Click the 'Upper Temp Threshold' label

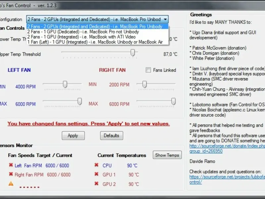(x=20, y=54)
